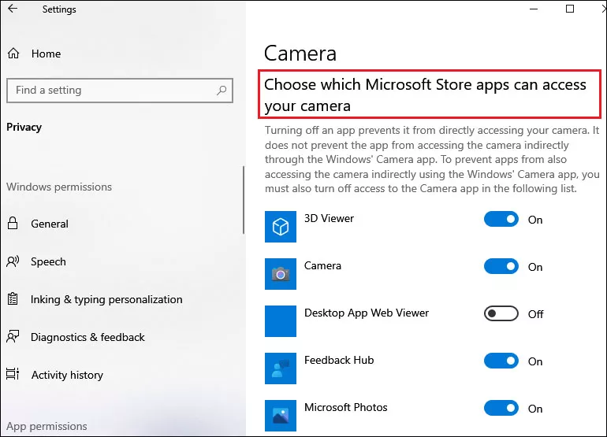Click the Privacy section title
The height and width of the screenshot is (437, 607).
[x=24, y=128]
